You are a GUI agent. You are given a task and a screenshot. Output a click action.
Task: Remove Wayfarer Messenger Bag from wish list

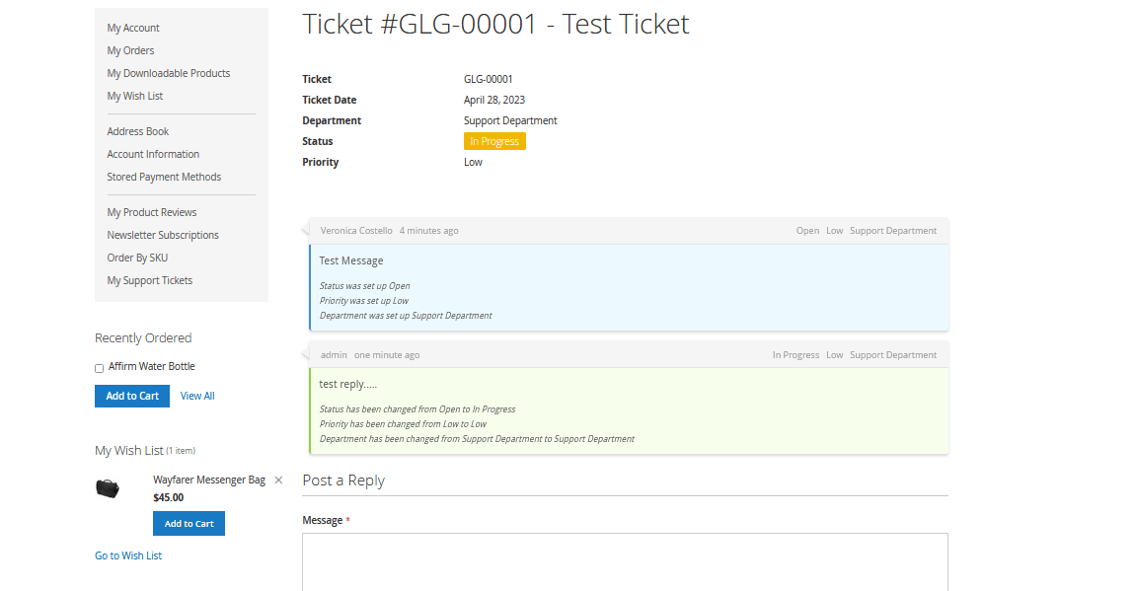(x=278, y=480)
